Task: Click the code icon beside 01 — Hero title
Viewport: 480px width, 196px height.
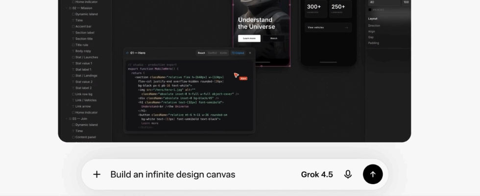Action: [x=127, y=53]
